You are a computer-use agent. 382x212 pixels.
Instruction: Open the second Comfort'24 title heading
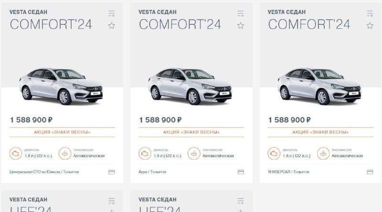pos(180,24)
